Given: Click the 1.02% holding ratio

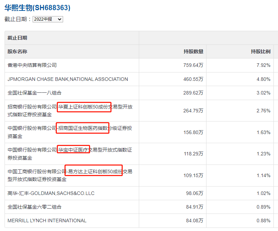Looking at the screenshot, I should click(x=264, y=193).
